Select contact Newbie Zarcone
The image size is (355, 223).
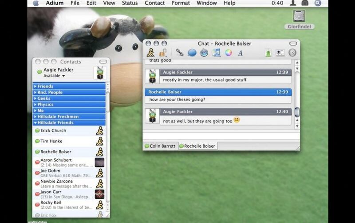pos(69,184)
